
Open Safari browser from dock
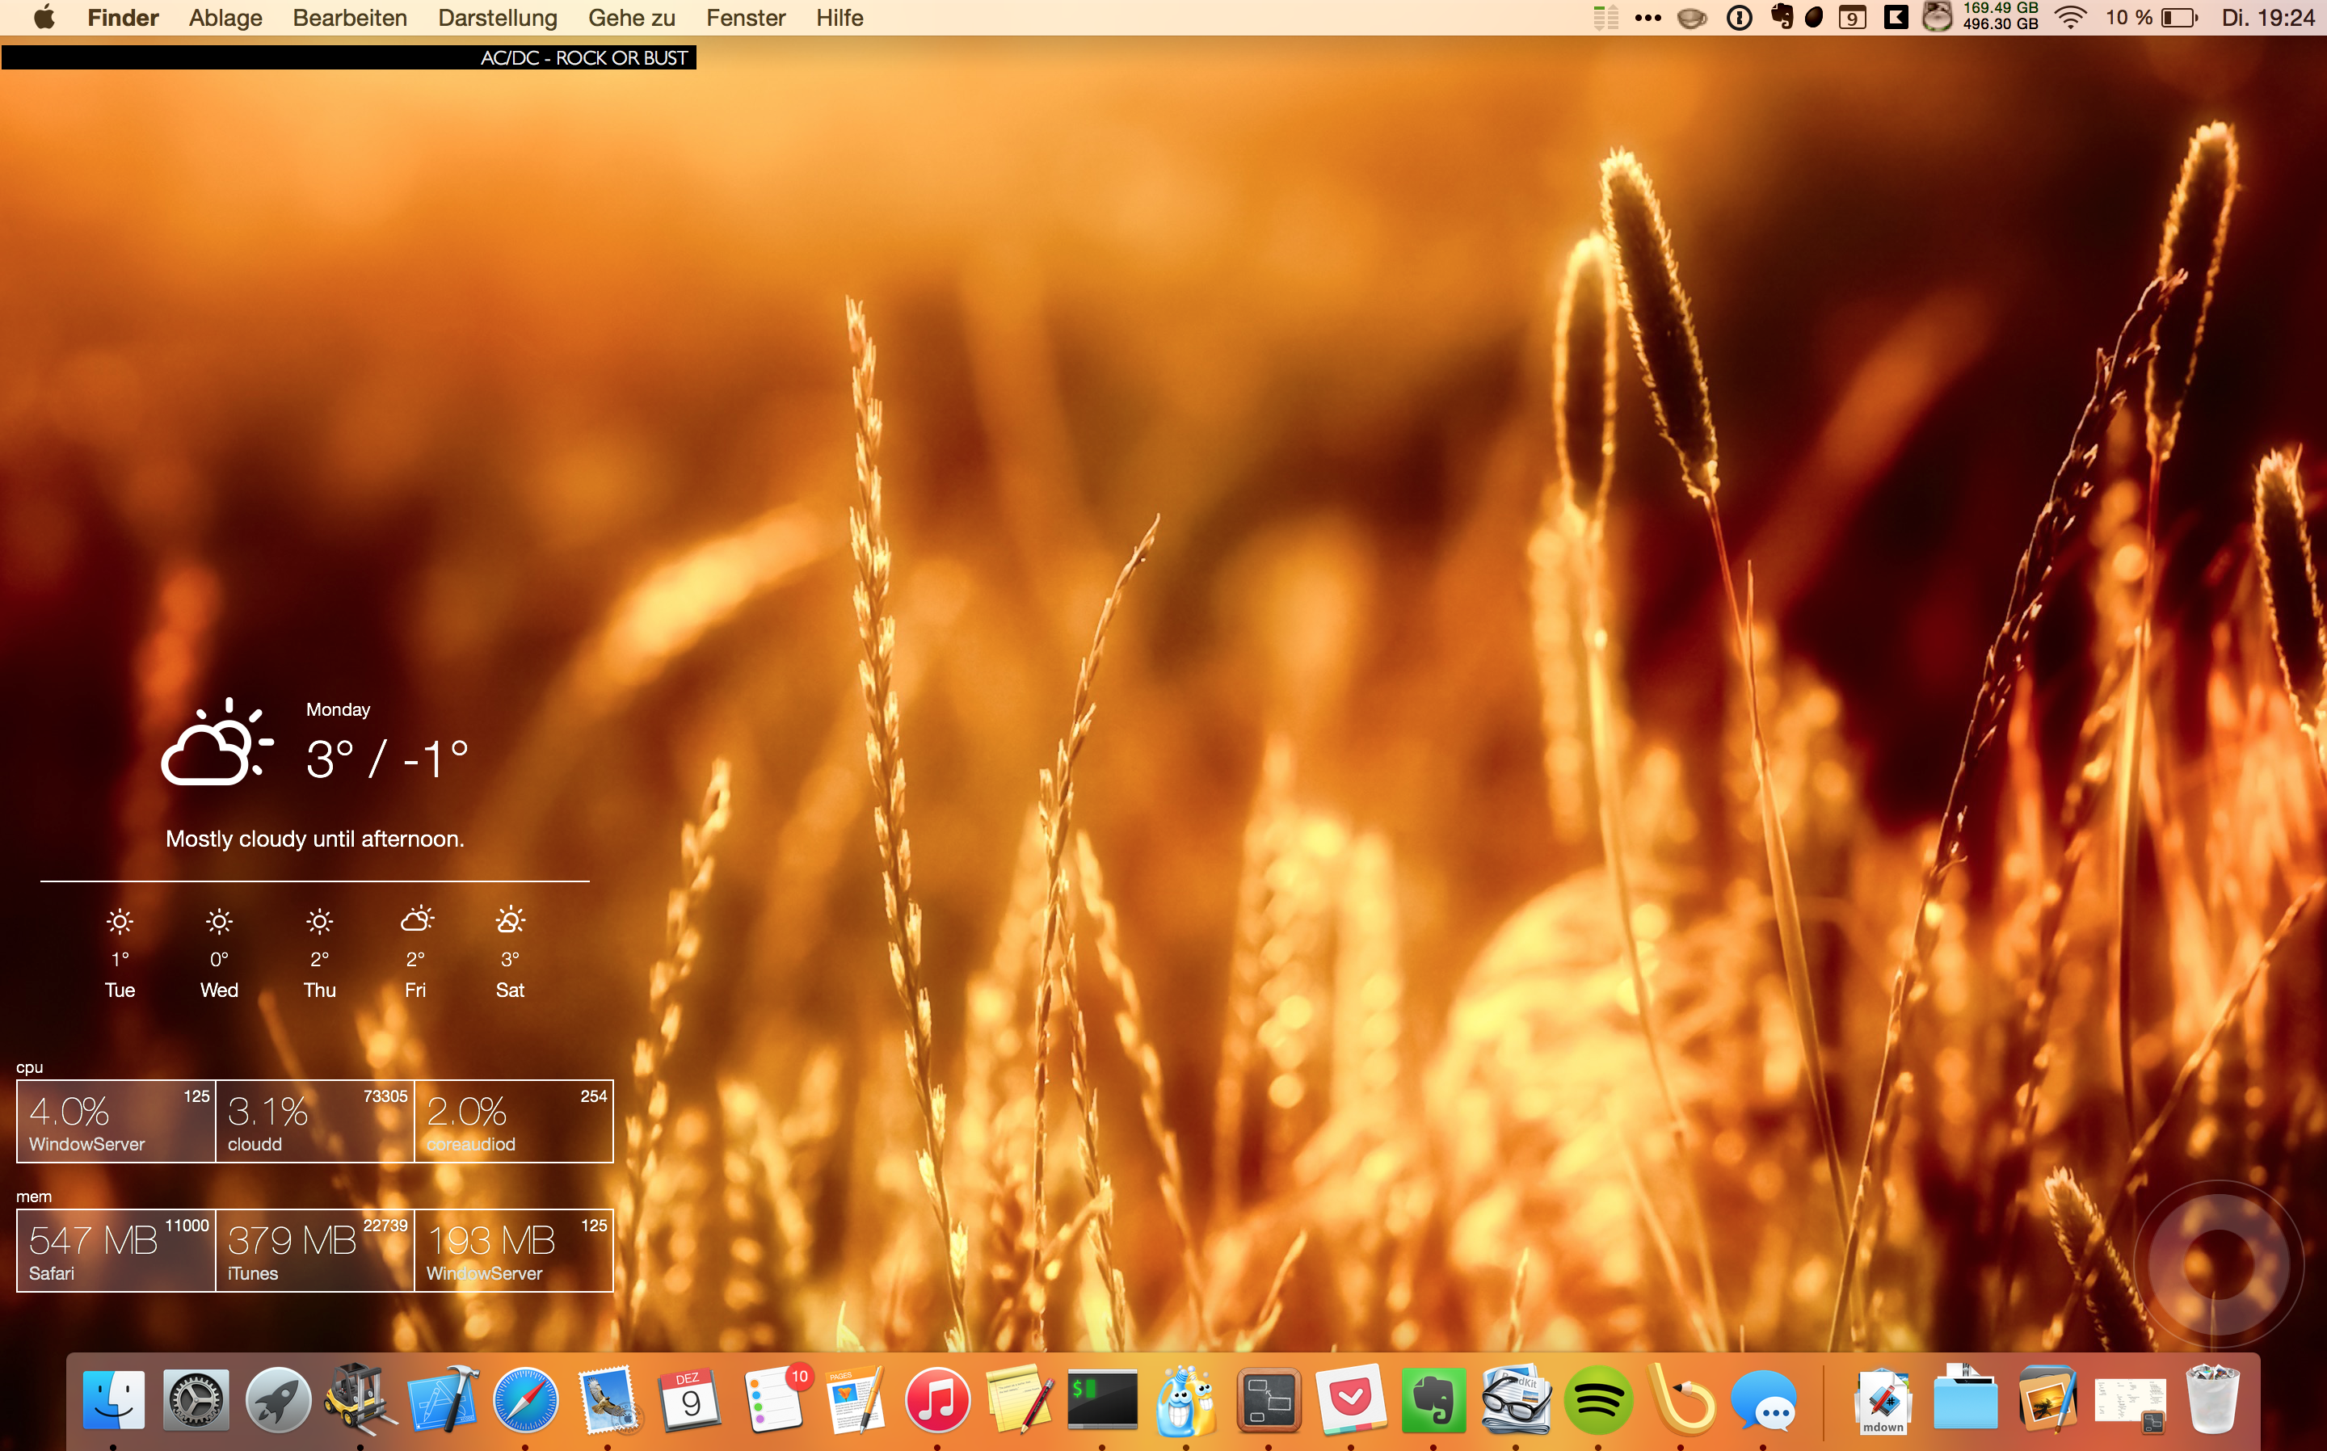tap(524, 1399)
